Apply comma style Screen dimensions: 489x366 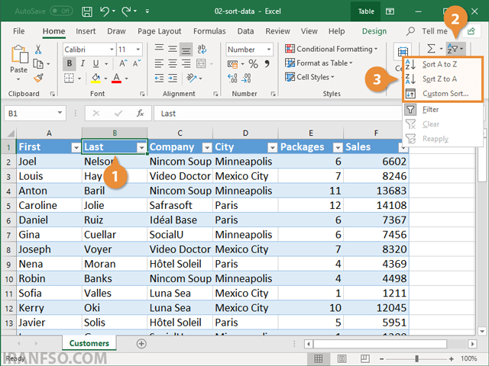(267, 64)
